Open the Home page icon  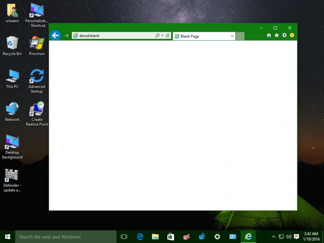point(269,36)
